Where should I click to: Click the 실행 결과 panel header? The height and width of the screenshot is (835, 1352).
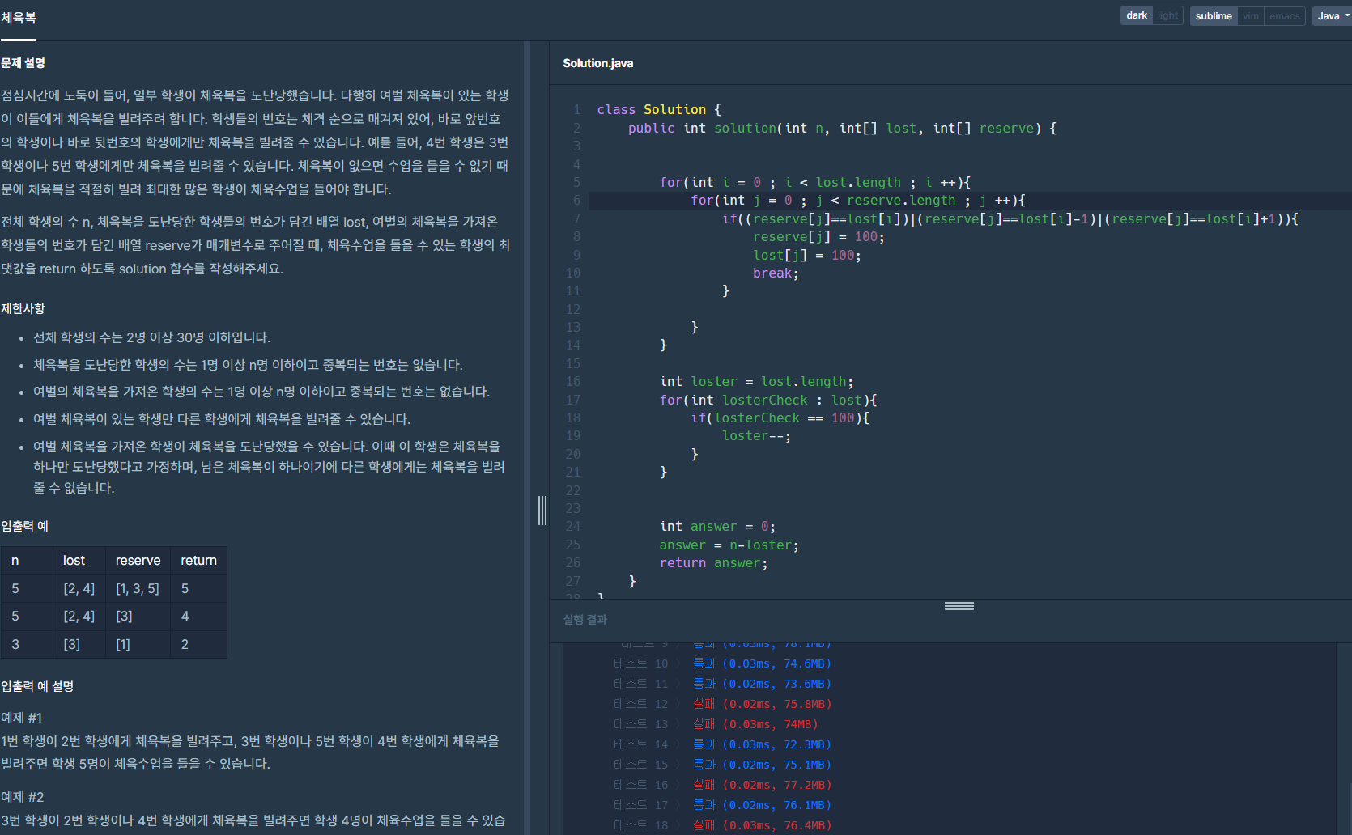point(585,620)
